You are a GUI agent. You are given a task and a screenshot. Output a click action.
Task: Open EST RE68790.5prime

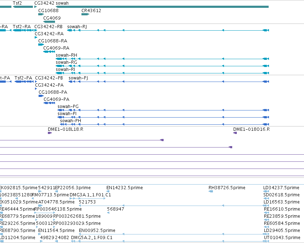pos(18,231)
